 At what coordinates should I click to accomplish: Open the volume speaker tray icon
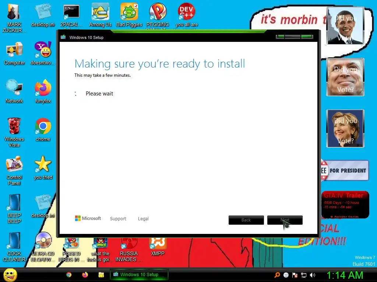pyautogui.click(x=313, y=275)
